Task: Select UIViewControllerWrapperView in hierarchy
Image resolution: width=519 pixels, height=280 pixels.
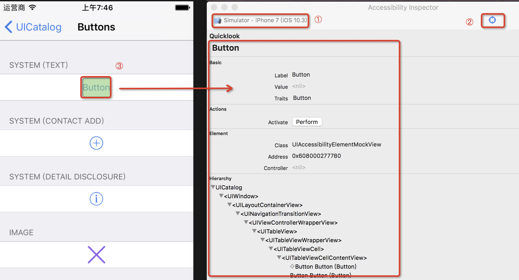Action: [x=293, y=223]
